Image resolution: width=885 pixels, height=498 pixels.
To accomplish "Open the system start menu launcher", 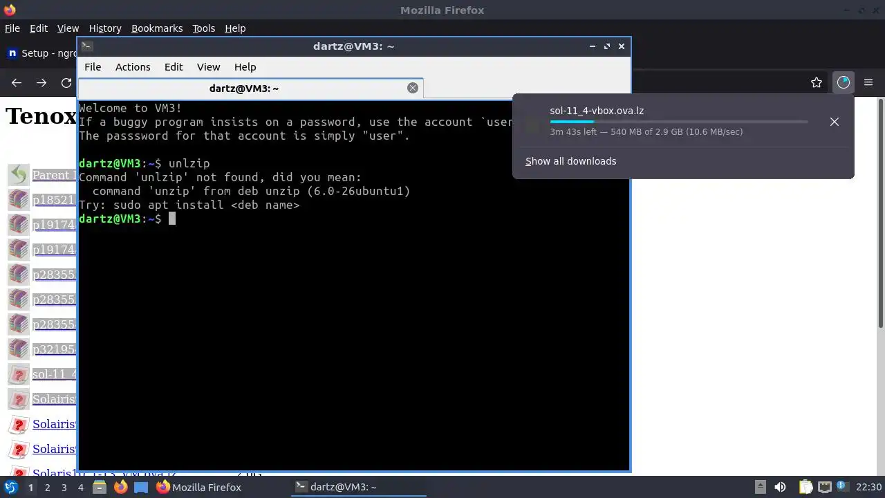I will [x=10, y=487].
